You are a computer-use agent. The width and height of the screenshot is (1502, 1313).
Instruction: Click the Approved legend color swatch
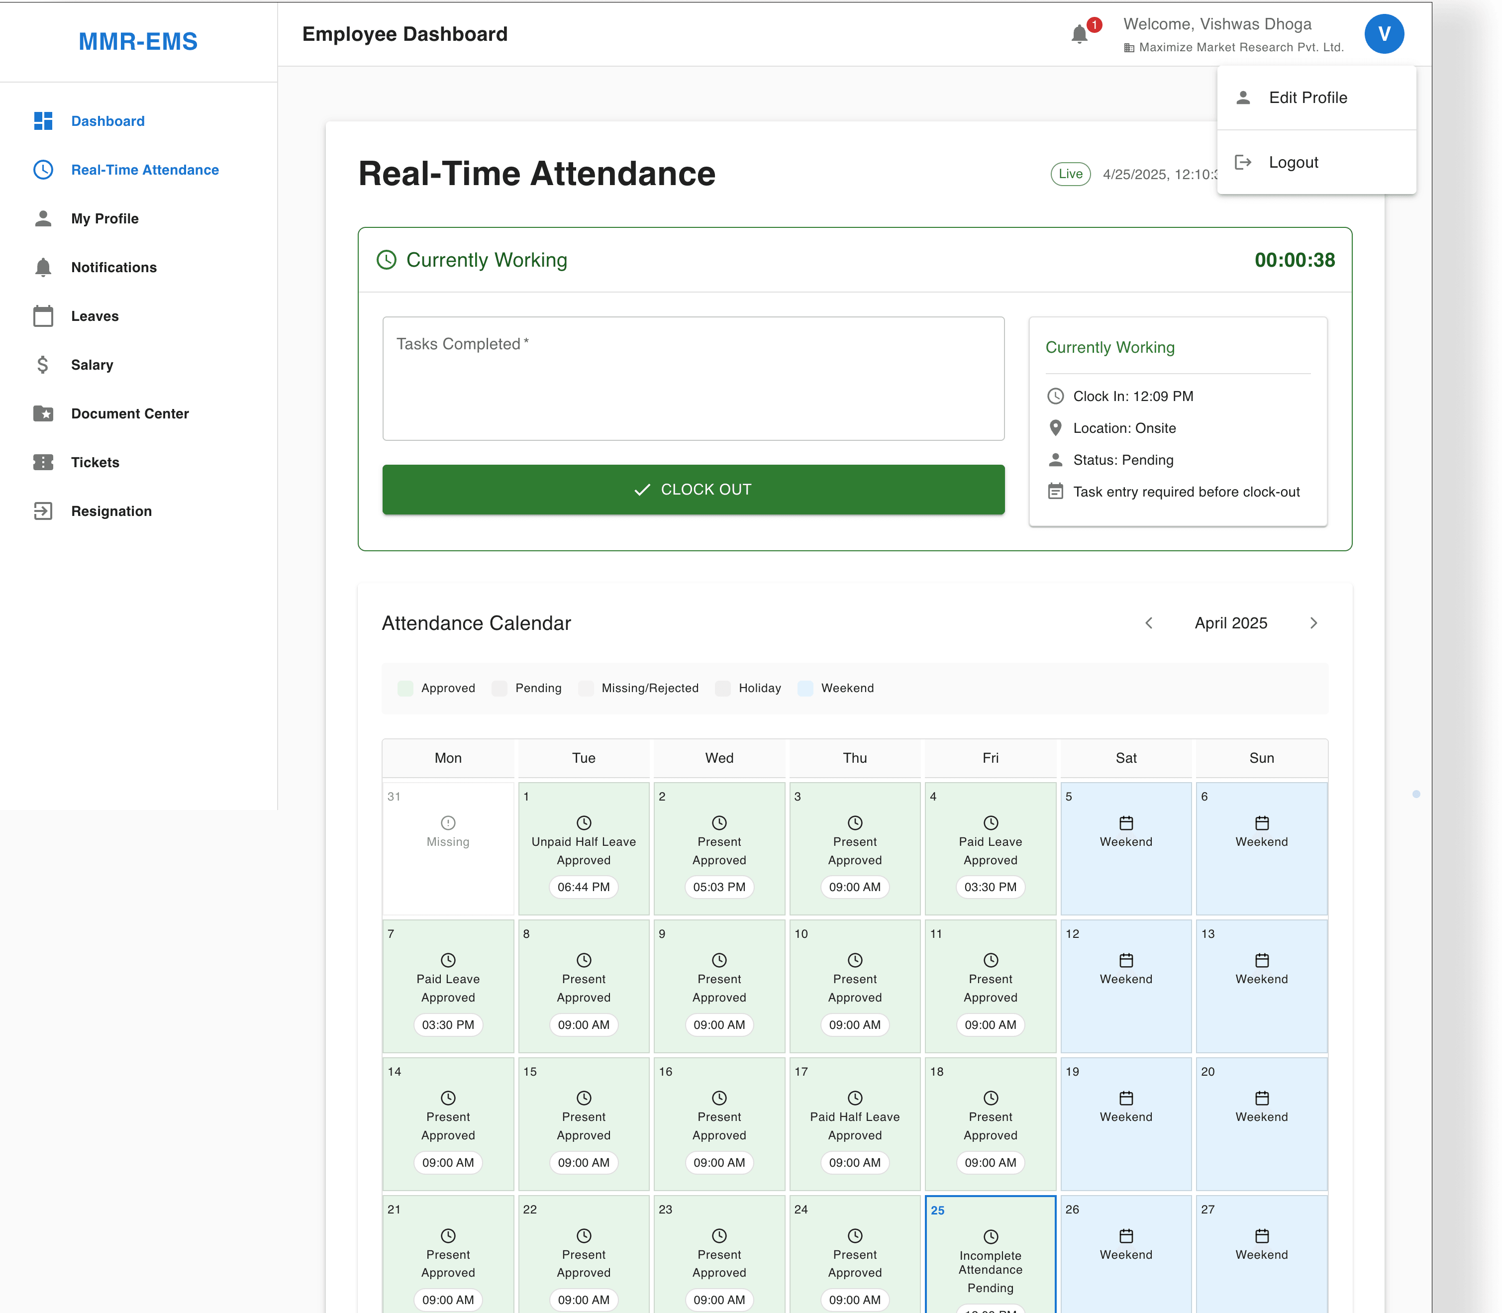click(x=405, y=688)
